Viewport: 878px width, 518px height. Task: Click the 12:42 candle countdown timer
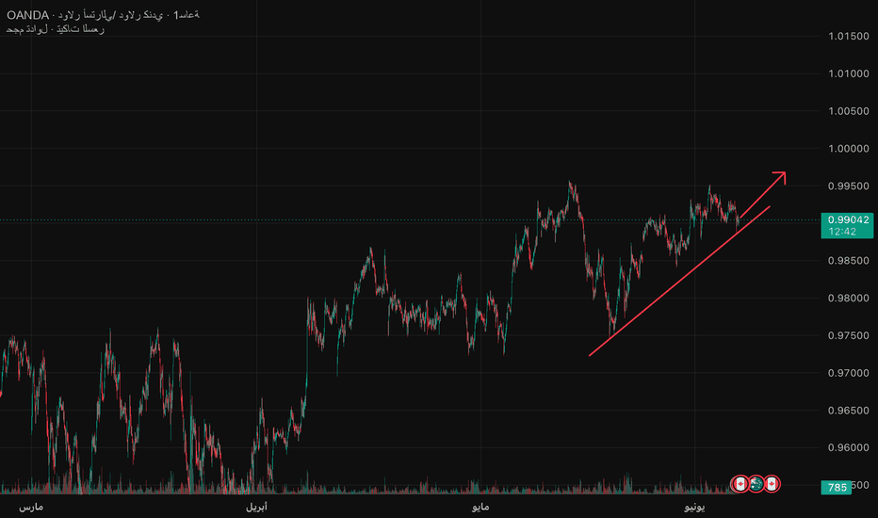842,232
